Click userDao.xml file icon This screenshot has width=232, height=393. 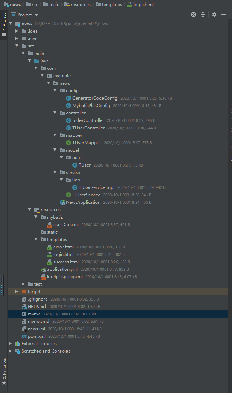(x=49, y=225)
